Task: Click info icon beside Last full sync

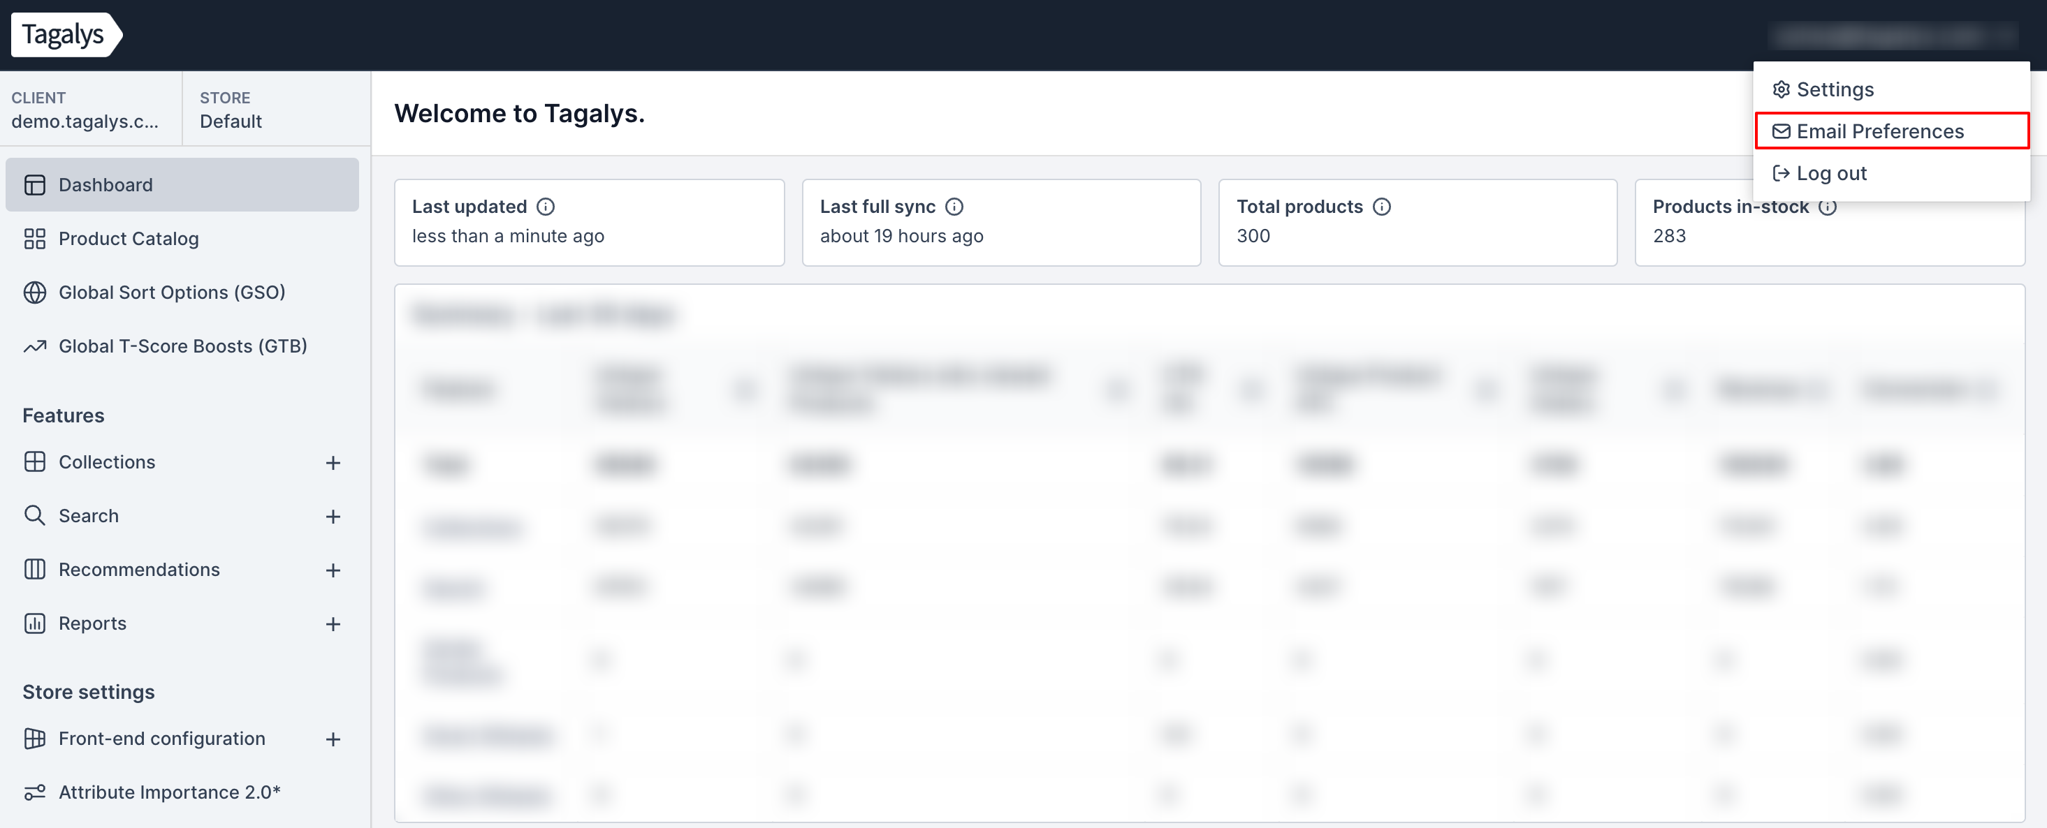Action: [x=954, y=207]
